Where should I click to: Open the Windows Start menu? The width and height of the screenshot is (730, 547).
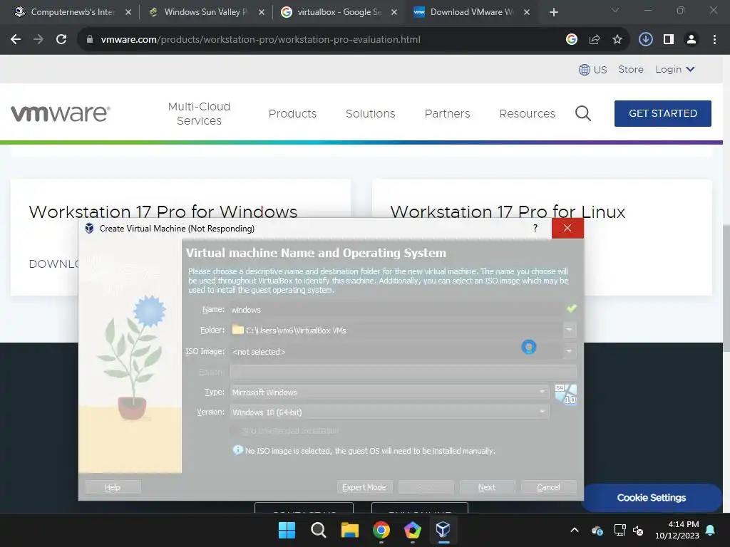[287, 530]
